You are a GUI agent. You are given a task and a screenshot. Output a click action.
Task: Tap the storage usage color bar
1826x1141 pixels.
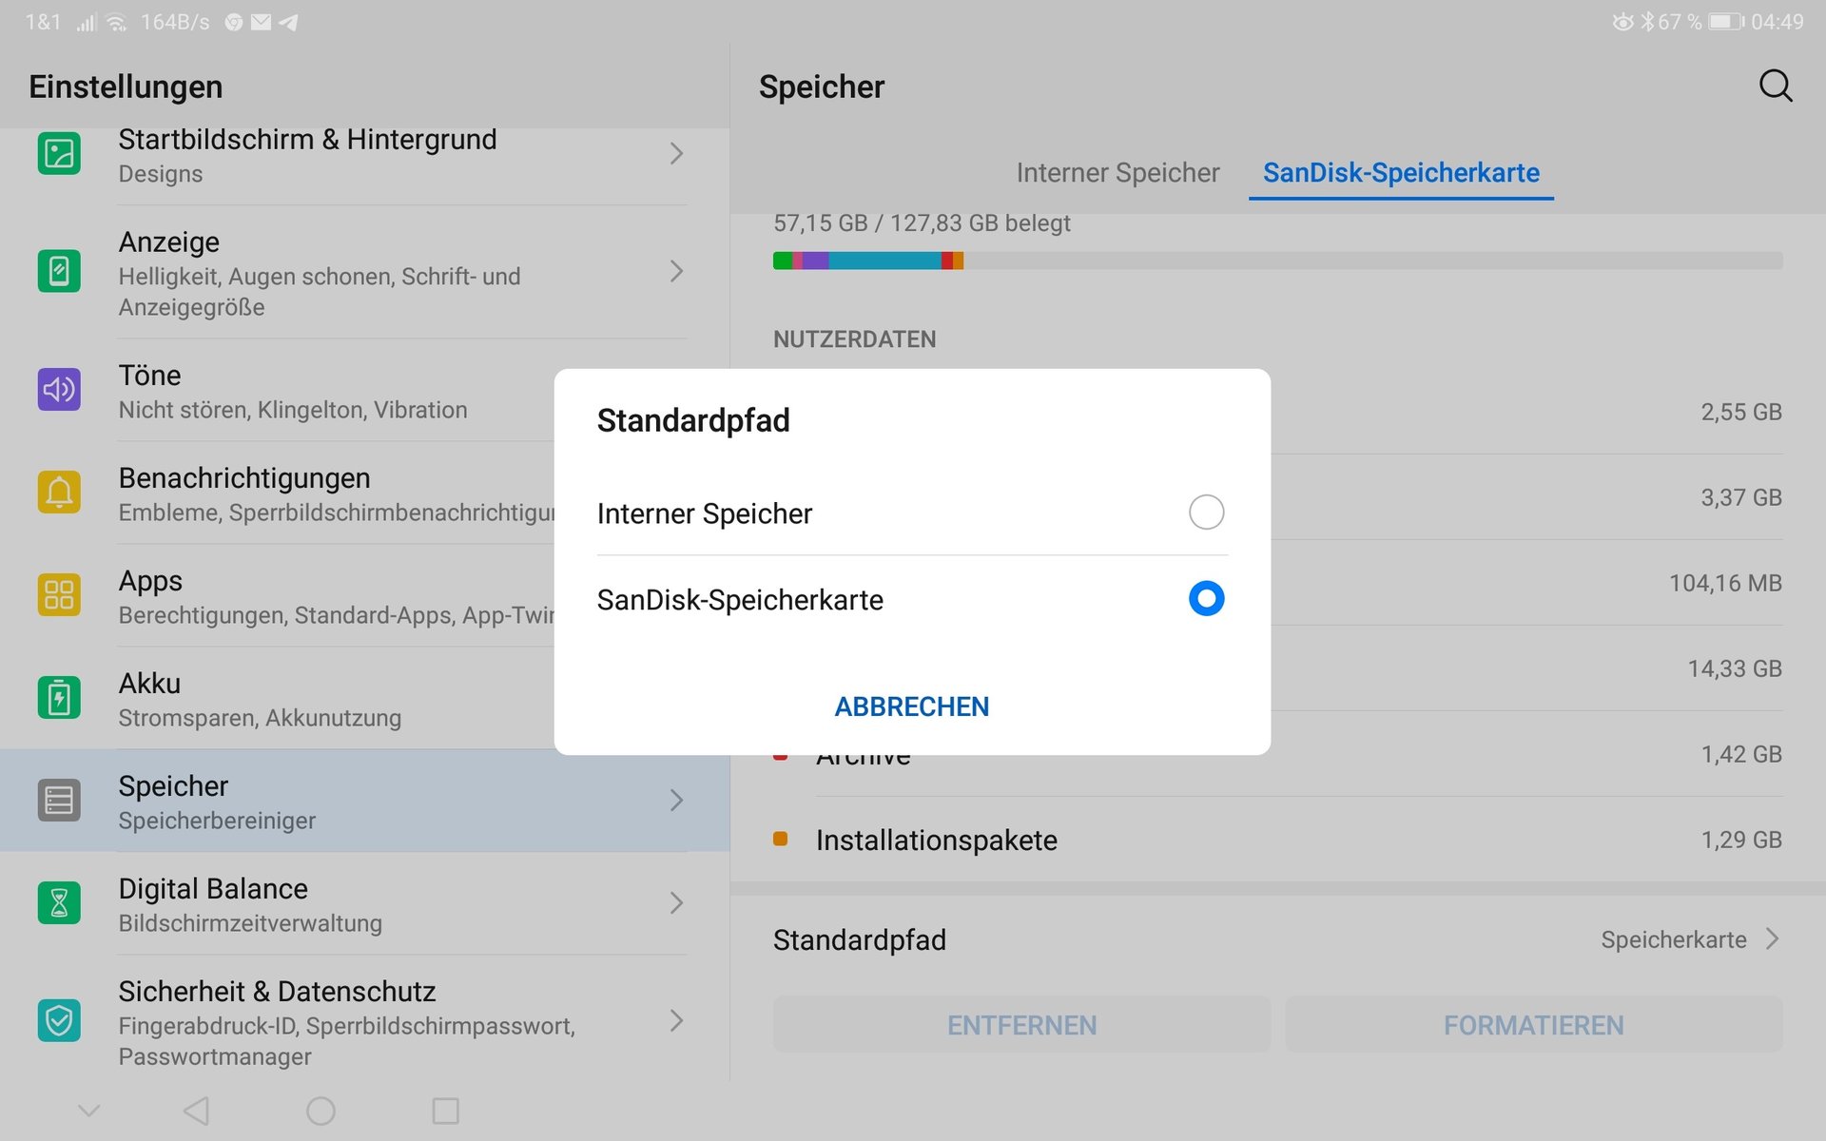click(x=1277, y=261)
